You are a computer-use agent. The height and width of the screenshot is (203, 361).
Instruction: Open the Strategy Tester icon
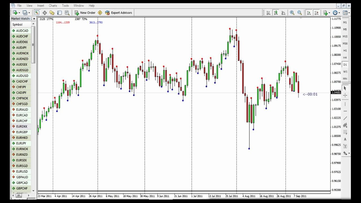67,13
